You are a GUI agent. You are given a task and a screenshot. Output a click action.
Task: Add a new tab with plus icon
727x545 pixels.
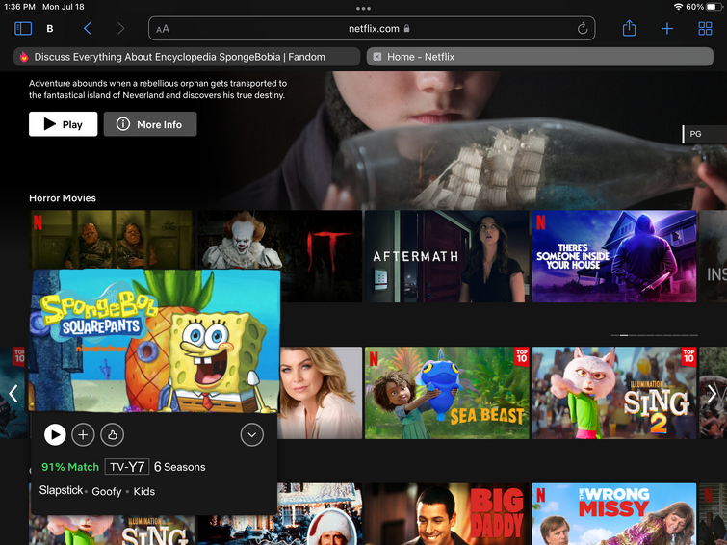[x=666, y=29]
